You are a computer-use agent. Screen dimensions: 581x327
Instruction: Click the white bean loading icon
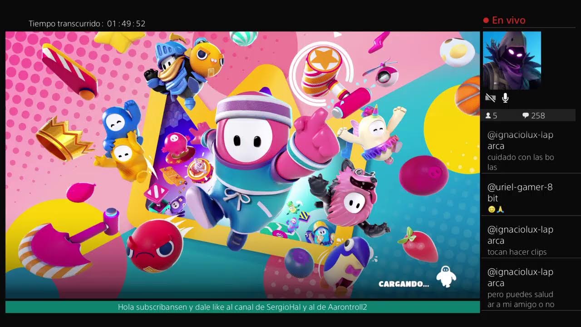click(446, 277)
